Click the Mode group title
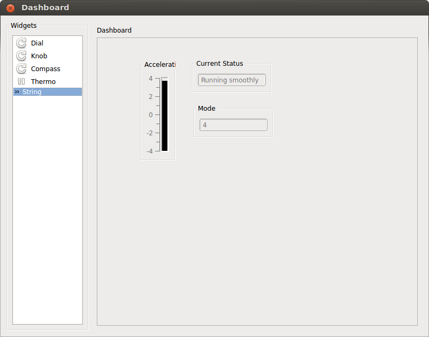The height and width of the screenshot is (337, 429). (206, 108)
